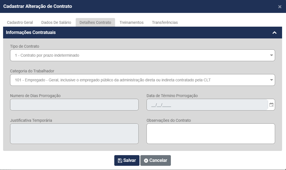
Task: Click the Tipo de Contrato field label
Action: 25,46
